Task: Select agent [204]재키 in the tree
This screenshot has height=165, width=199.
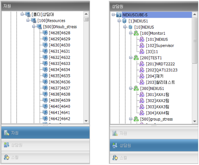Action: (155, 76)
